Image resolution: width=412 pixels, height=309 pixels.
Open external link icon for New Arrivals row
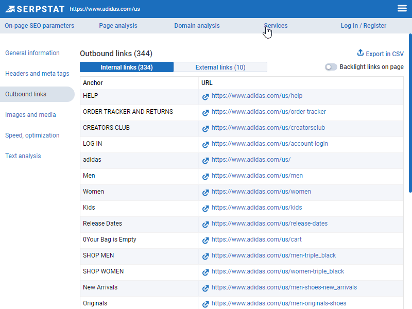[205, 288]
